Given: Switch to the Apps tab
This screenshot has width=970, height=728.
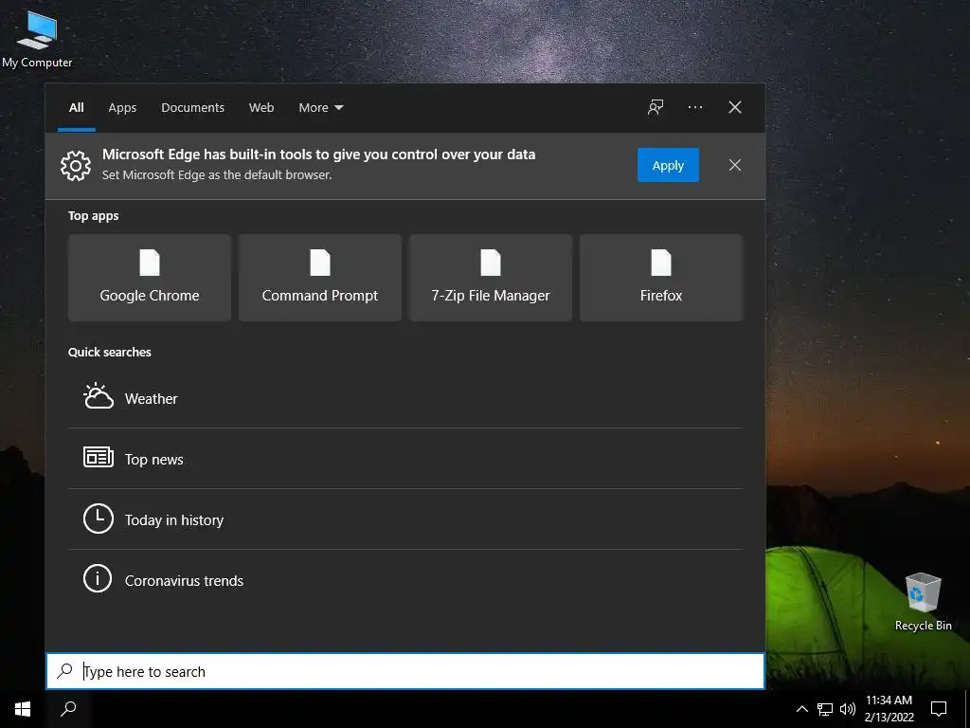Looking at the screenshot, I should (122, 108).
